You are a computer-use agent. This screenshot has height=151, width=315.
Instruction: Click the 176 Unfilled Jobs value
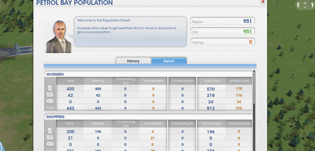239,95
